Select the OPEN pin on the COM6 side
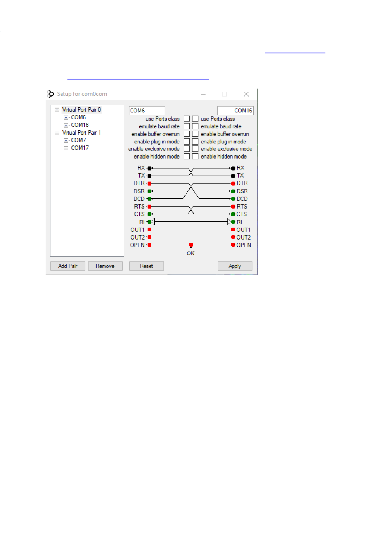 [149, 245]
